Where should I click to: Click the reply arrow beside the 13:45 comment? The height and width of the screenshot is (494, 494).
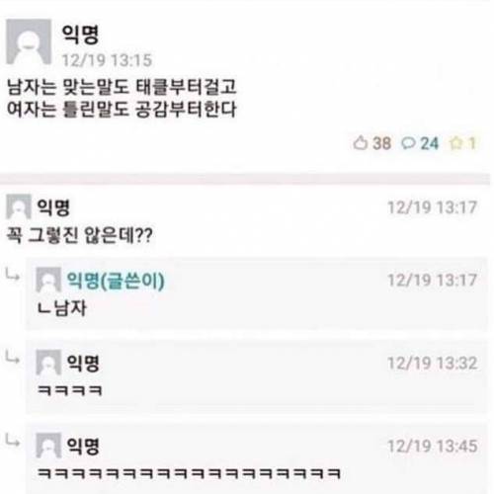13,441
